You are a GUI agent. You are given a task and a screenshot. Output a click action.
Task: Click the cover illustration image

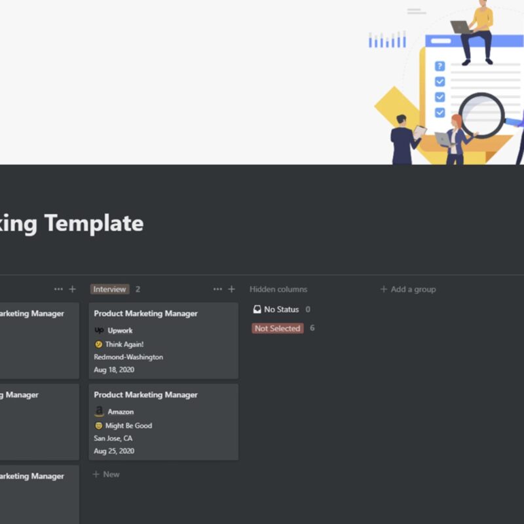click(262, 83)
